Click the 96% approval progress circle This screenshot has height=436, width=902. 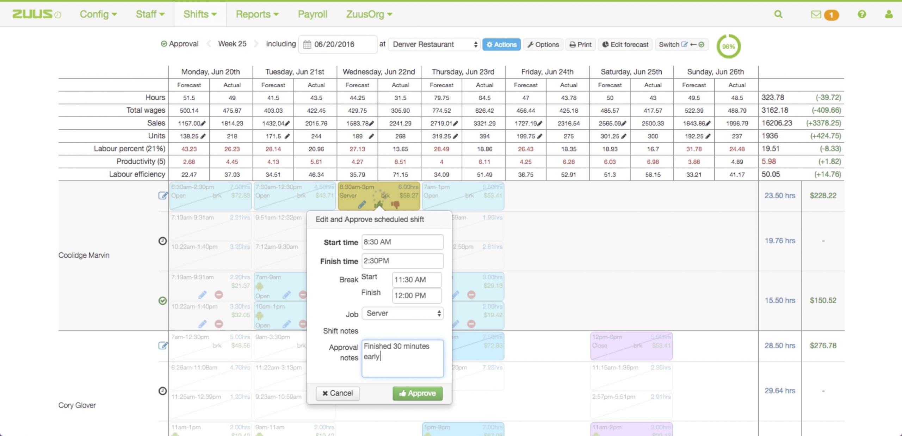728,46
